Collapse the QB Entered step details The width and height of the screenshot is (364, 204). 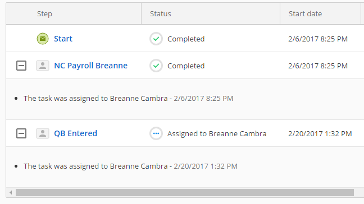point(21,133)
